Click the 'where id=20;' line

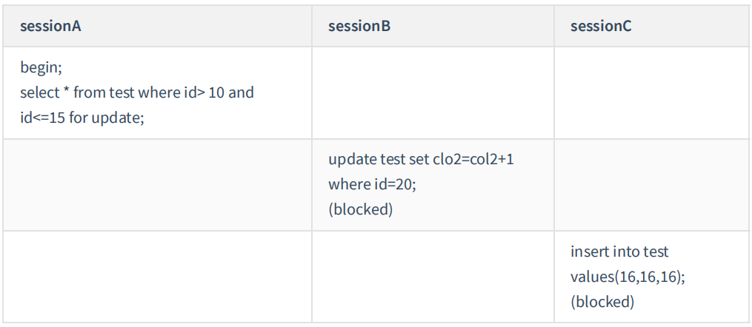372,185
